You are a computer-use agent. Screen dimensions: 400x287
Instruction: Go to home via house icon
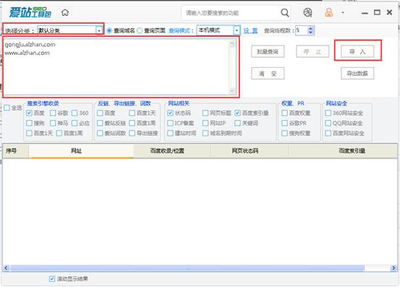[x=65, y=12]
